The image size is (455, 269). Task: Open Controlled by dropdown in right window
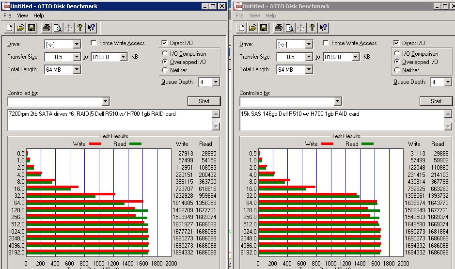[337, 101]
